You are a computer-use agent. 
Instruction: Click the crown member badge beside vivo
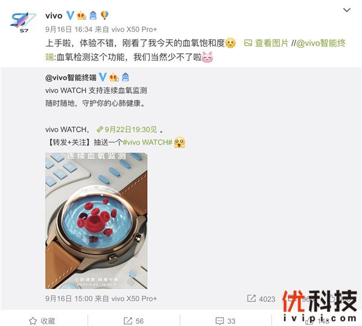81,16
